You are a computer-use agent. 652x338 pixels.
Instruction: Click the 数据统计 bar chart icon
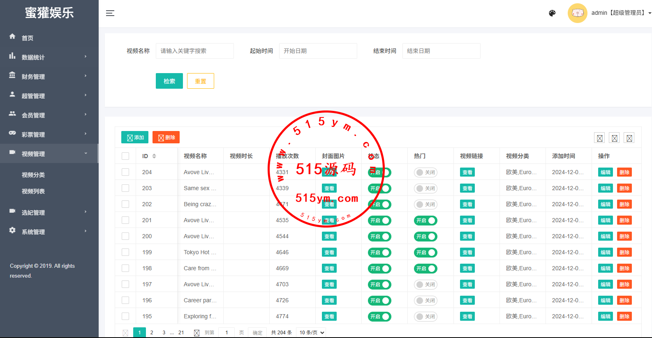12,56
